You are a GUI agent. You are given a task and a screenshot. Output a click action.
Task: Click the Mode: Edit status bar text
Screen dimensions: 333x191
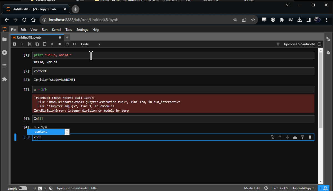click(x=252, y=188)
